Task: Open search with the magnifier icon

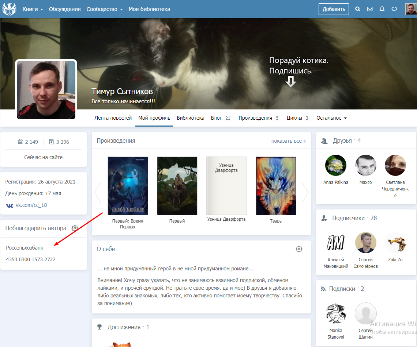Action: coord(358,9)
